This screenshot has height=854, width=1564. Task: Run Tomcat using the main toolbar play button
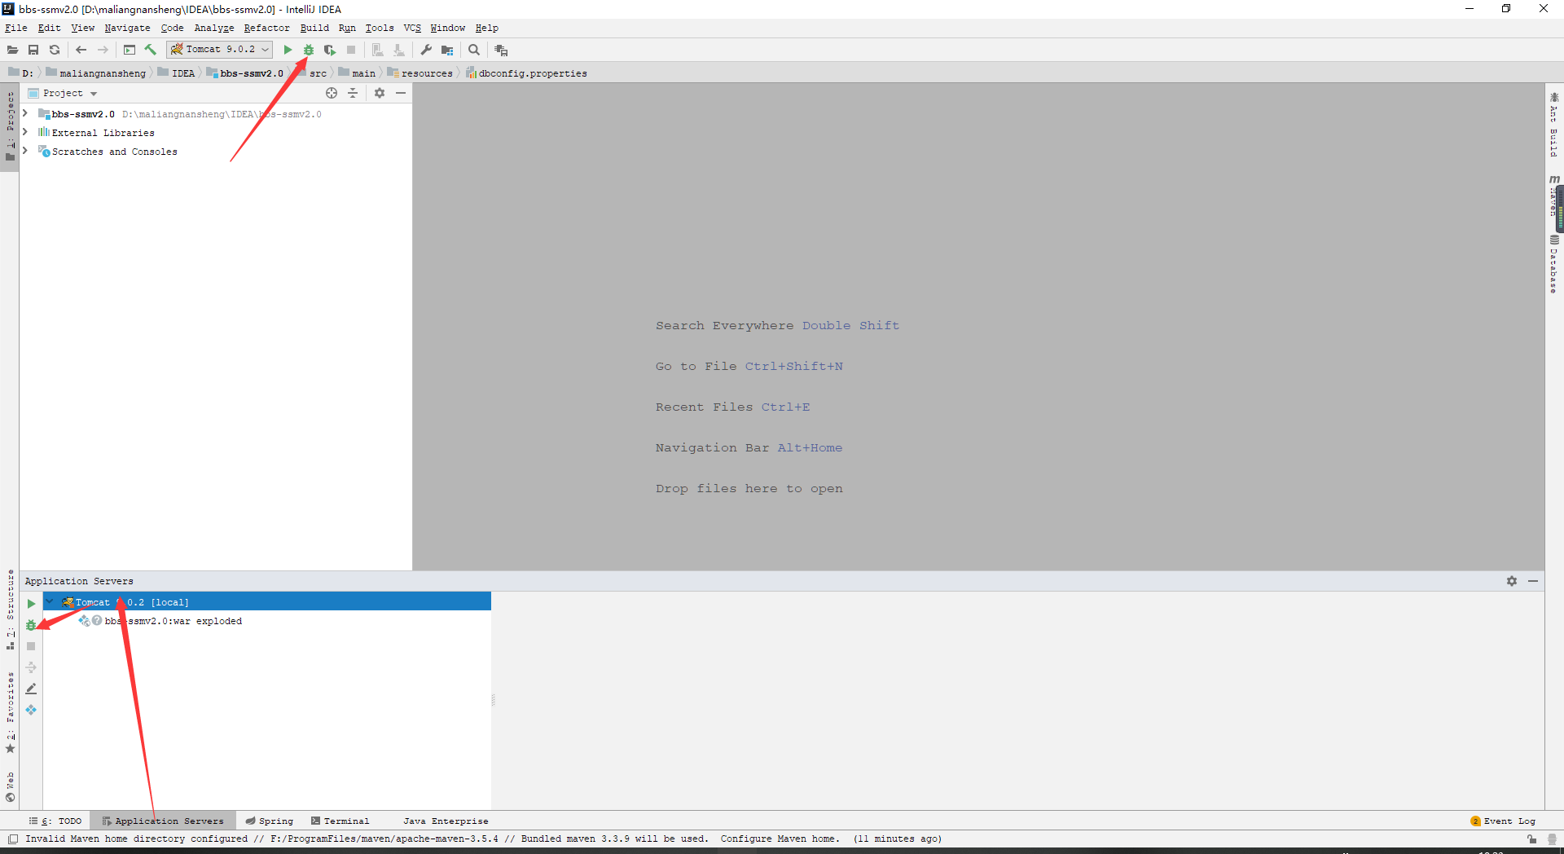tap(288, 50)
